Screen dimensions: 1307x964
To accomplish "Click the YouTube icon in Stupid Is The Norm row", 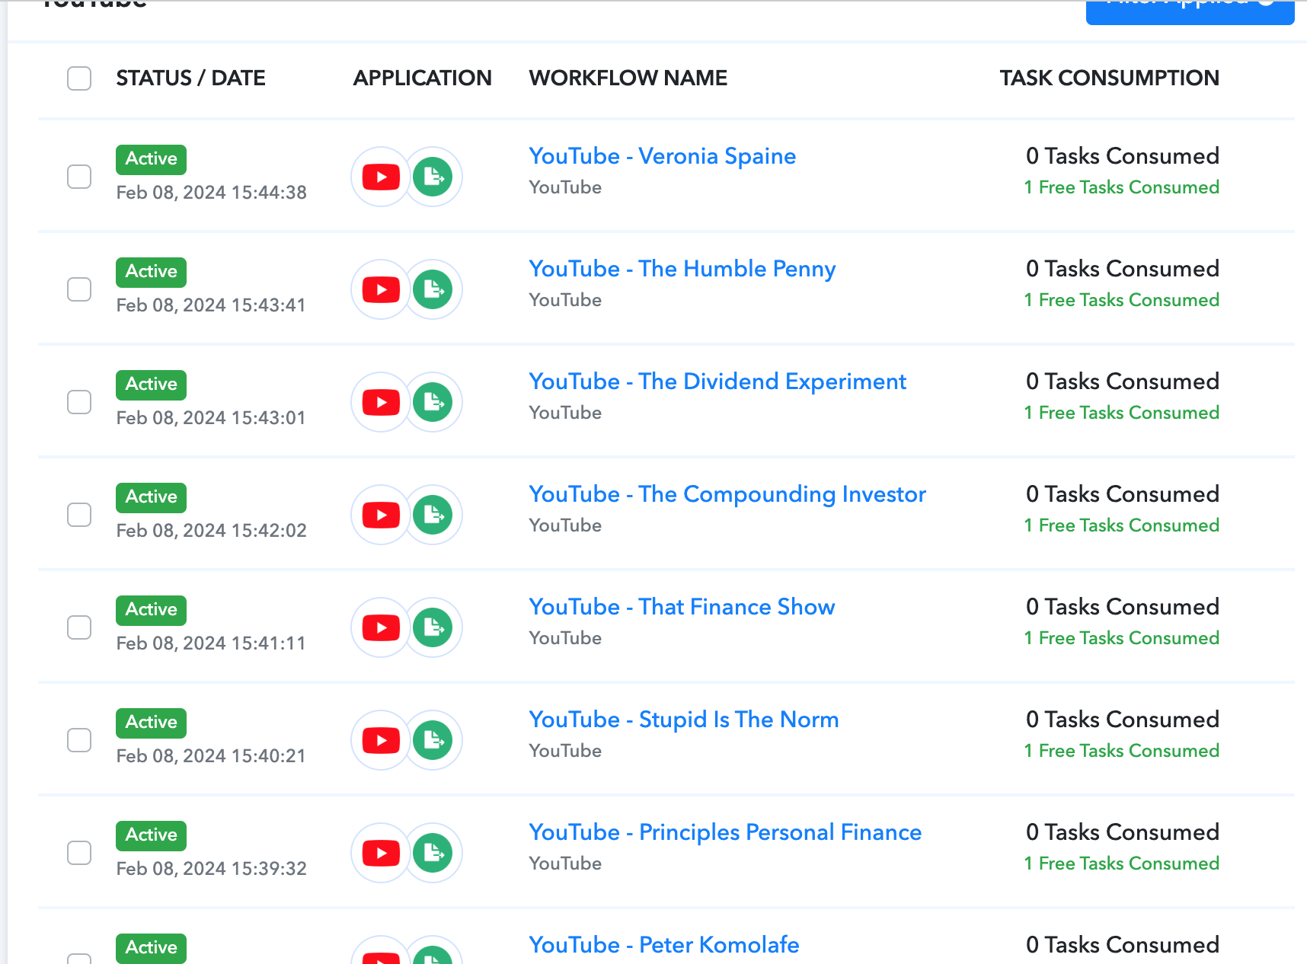I will click(x=381, y=740).
